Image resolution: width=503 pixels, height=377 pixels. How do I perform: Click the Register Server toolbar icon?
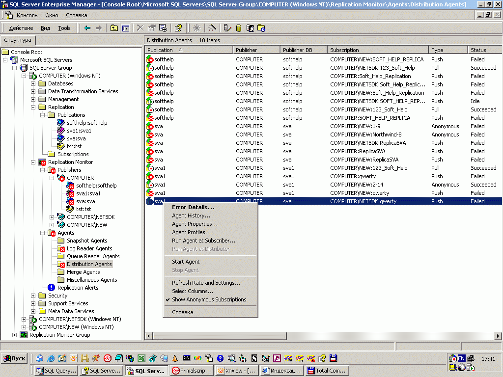point(227,28)
